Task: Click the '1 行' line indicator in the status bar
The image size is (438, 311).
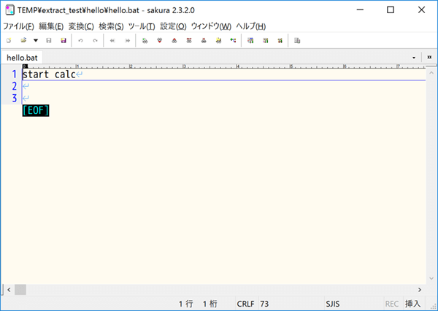Action: [185, 304]
